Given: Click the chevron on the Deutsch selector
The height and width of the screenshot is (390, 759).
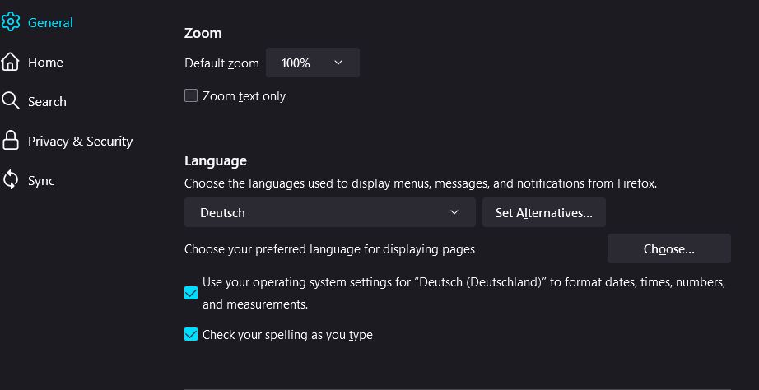Looking at the screenshot, I should (454, 212).
